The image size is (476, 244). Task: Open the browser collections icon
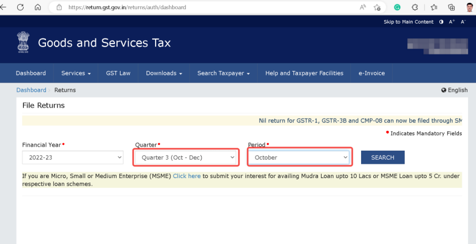[451, 7]
